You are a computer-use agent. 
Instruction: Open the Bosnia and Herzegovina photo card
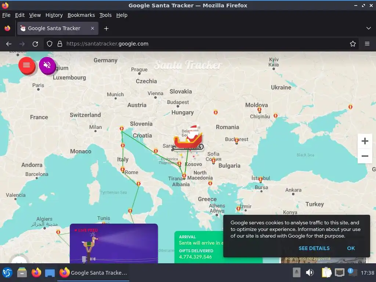click(323, 260)
